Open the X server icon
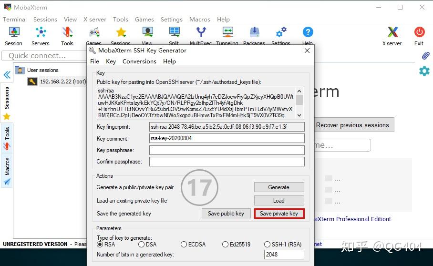This screenshot has width=433, height=266. click(392, 32)
